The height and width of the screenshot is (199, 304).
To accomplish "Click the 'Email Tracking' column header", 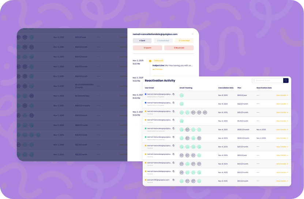I will (186, 88).
